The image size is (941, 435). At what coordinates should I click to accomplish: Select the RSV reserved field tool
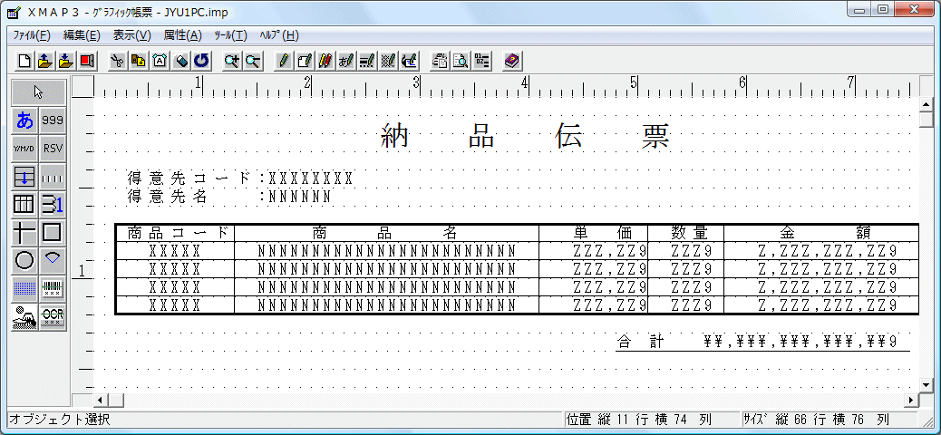coord(53,149)
